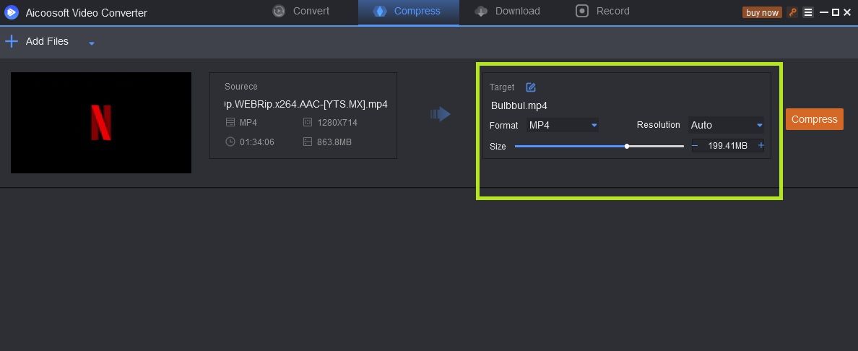Decrease size with the minus button
The image size is (858, 351).
pyautogui.click(x=695, y=146)
